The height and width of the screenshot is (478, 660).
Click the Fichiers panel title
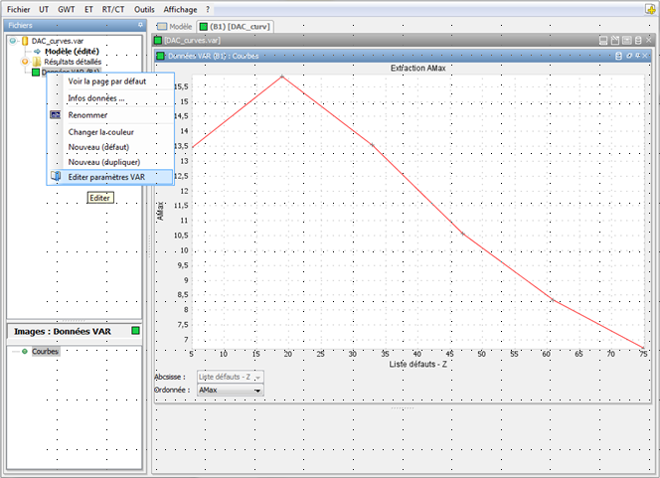pyautogui.click(x=20, y=25)
